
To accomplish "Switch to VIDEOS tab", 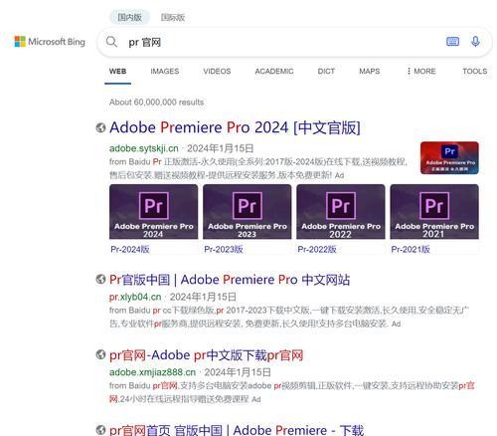I will click(x=217, y=71).
